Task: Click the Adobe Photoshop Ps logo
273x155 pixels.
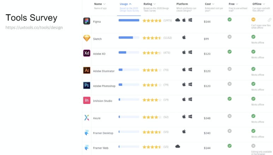Action: (x=87, y=85)
